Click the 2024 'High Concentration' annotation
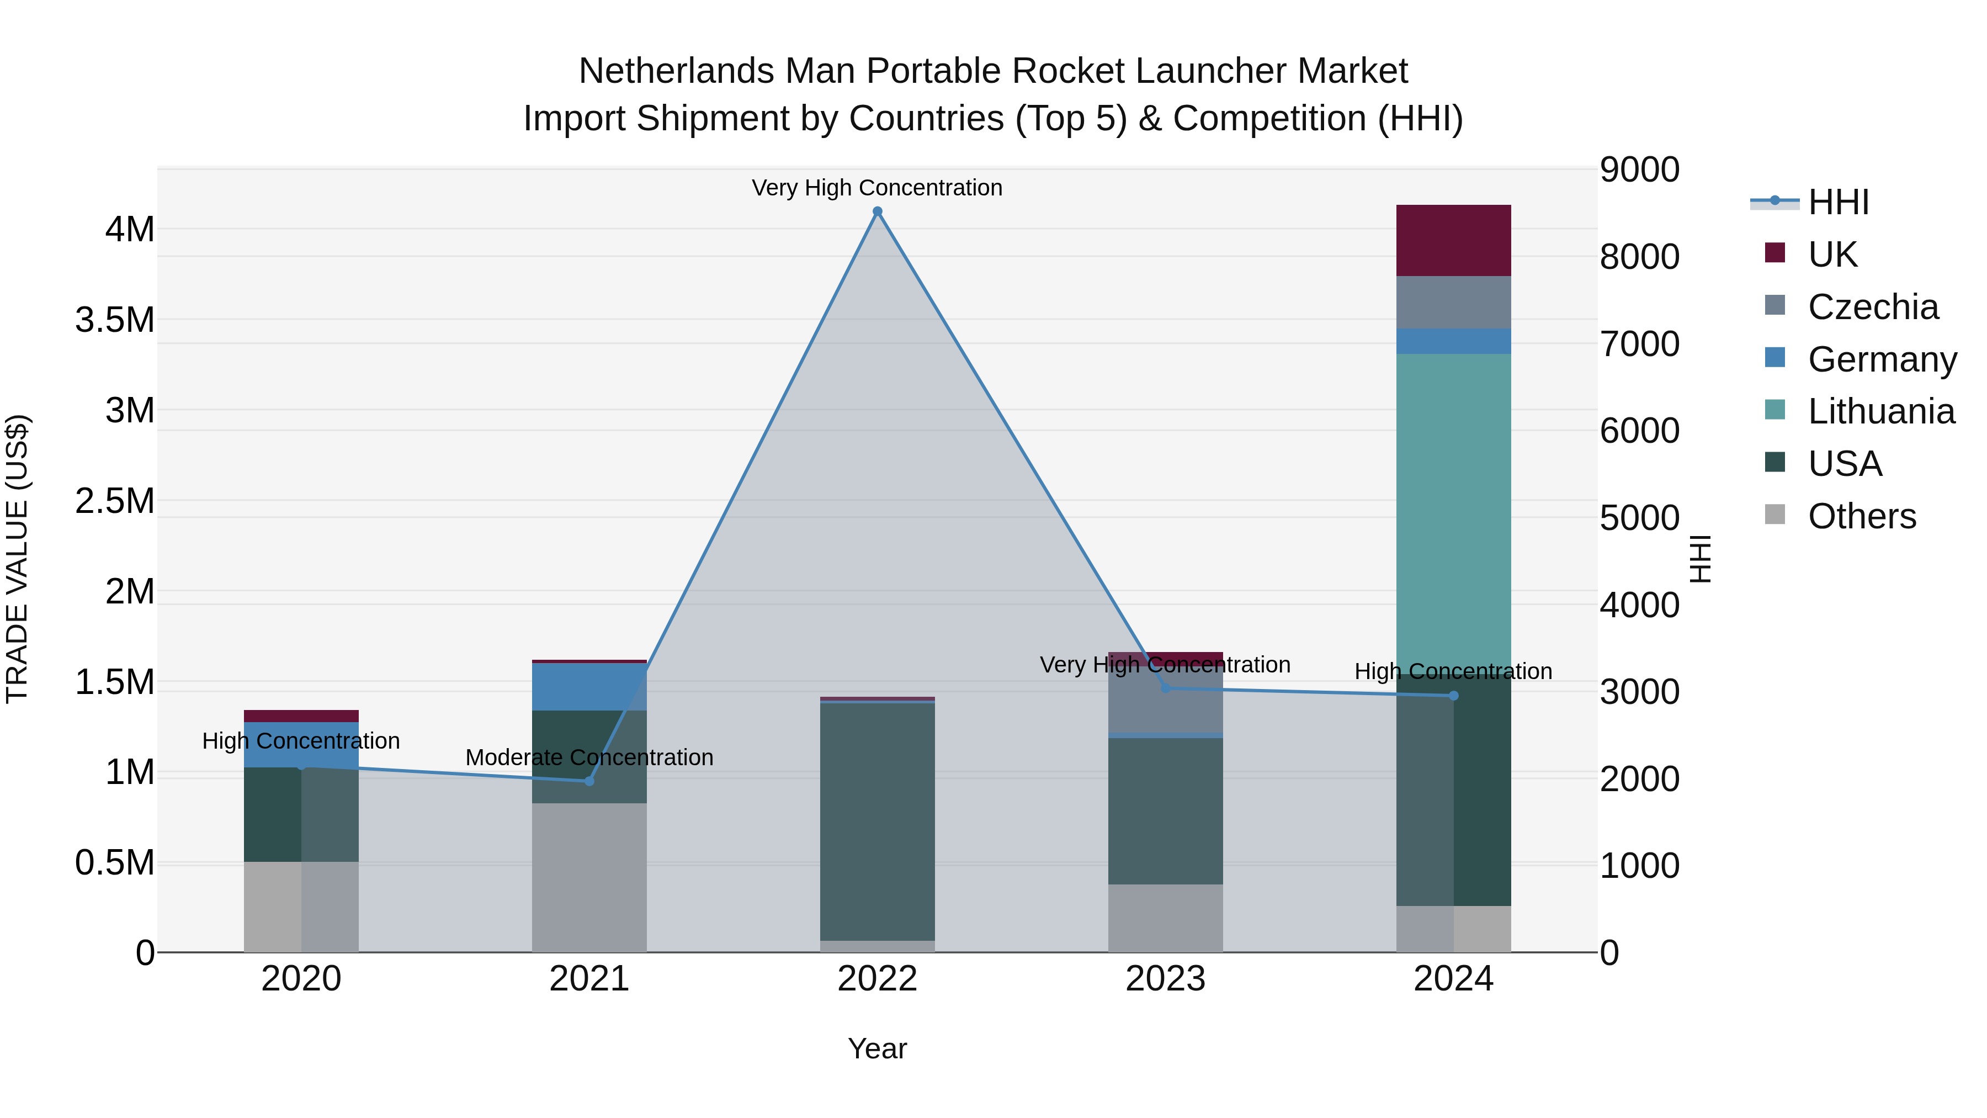This screenshot has width=1987, height=1118. click(x=1453, y=671)
